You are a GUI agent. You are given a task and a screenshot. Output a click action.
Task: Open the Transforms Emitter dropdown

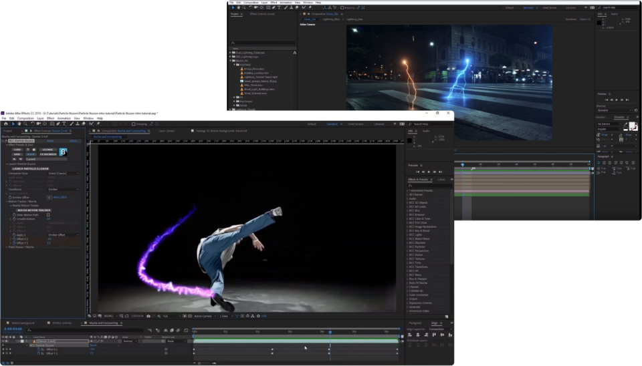tap(64, 189)
